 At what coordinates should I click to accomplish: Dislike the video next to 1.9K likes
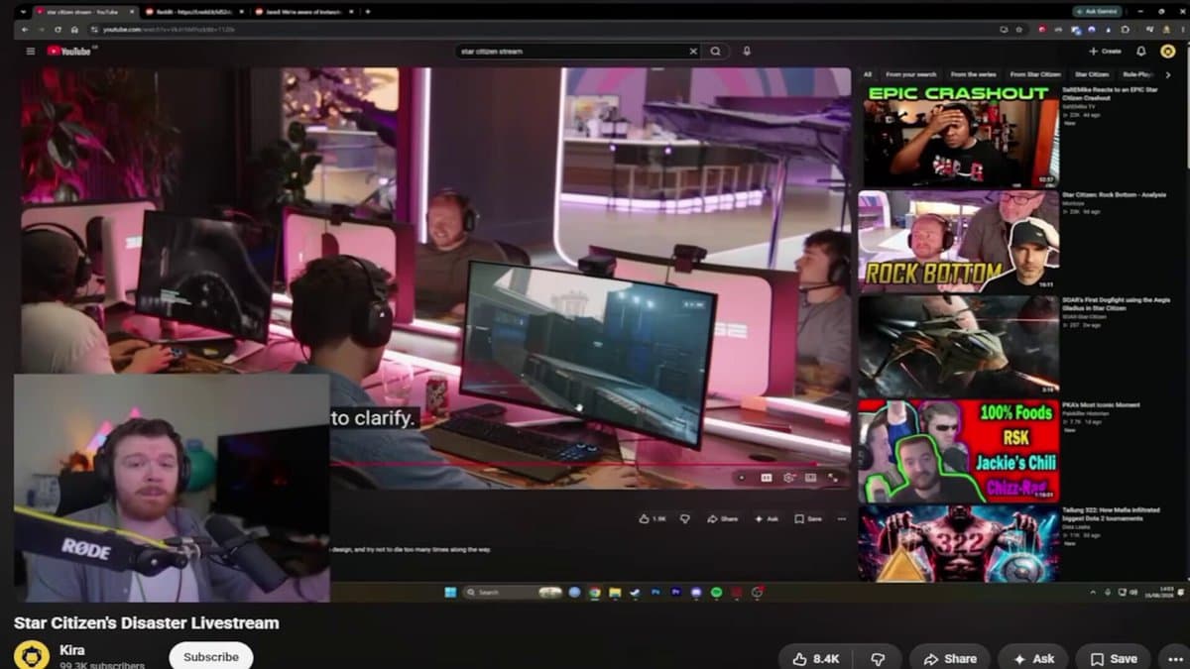point(685,518)
